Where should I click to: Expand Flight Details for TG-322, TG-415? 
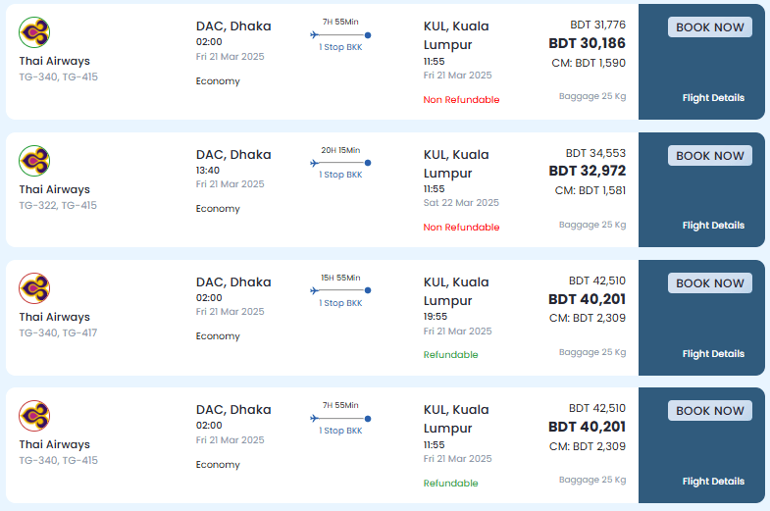click(x=713, y=226)
